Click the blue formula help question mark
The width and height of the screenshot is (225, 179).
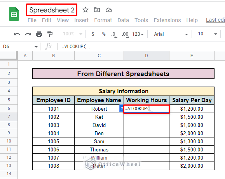tap(121, 109)
